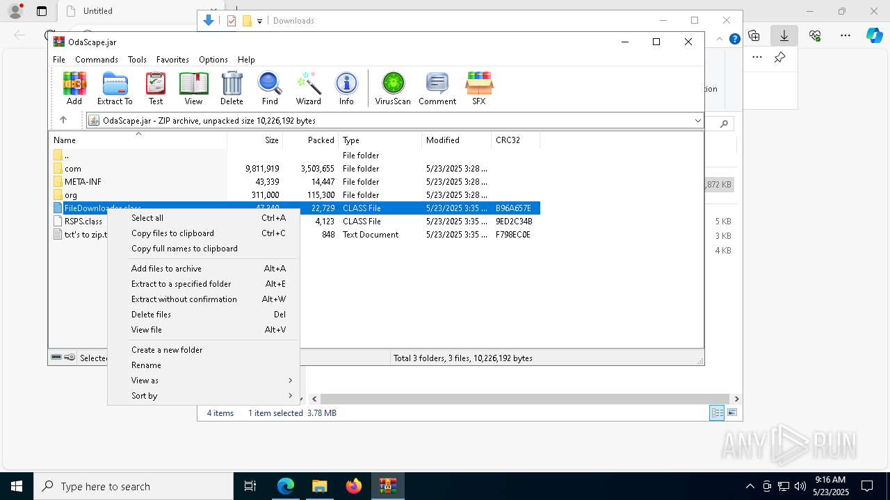
Task: Go up one level with arrow icon
Action: point(63,120)
